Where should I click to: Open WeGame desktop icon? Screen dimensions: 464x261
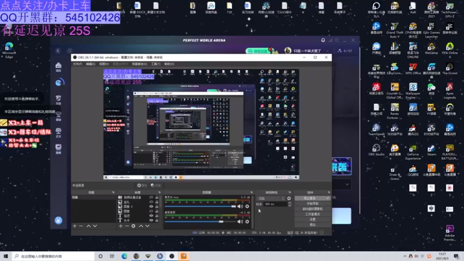click(x=431, y=48)
